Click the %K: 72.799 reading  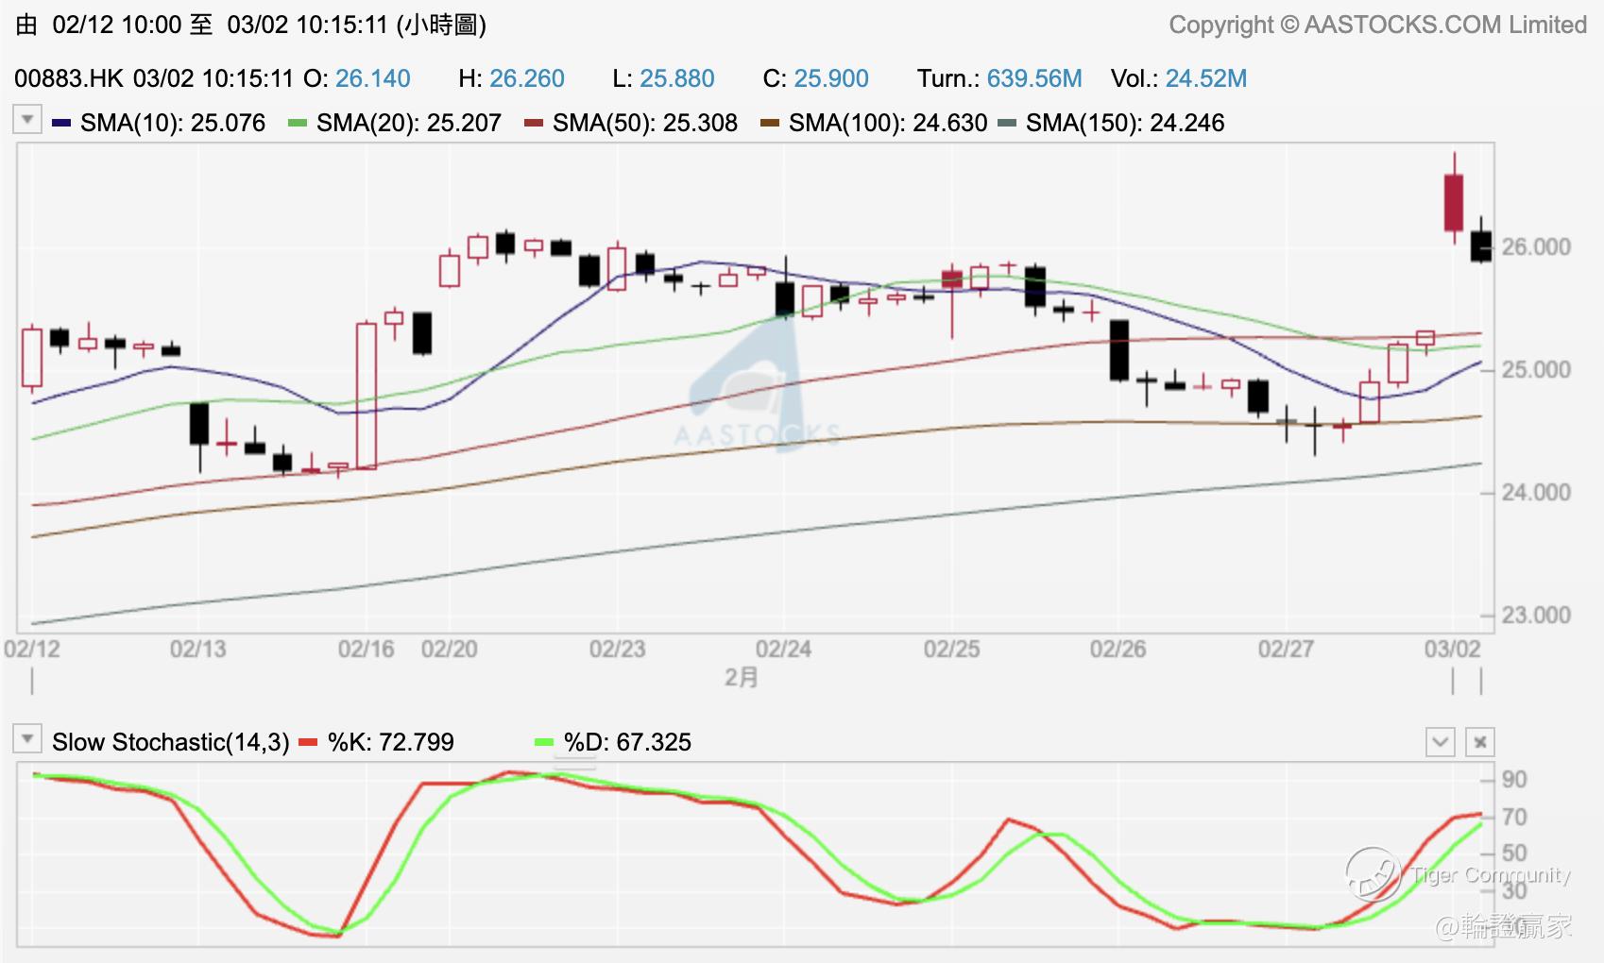(391, 742)
